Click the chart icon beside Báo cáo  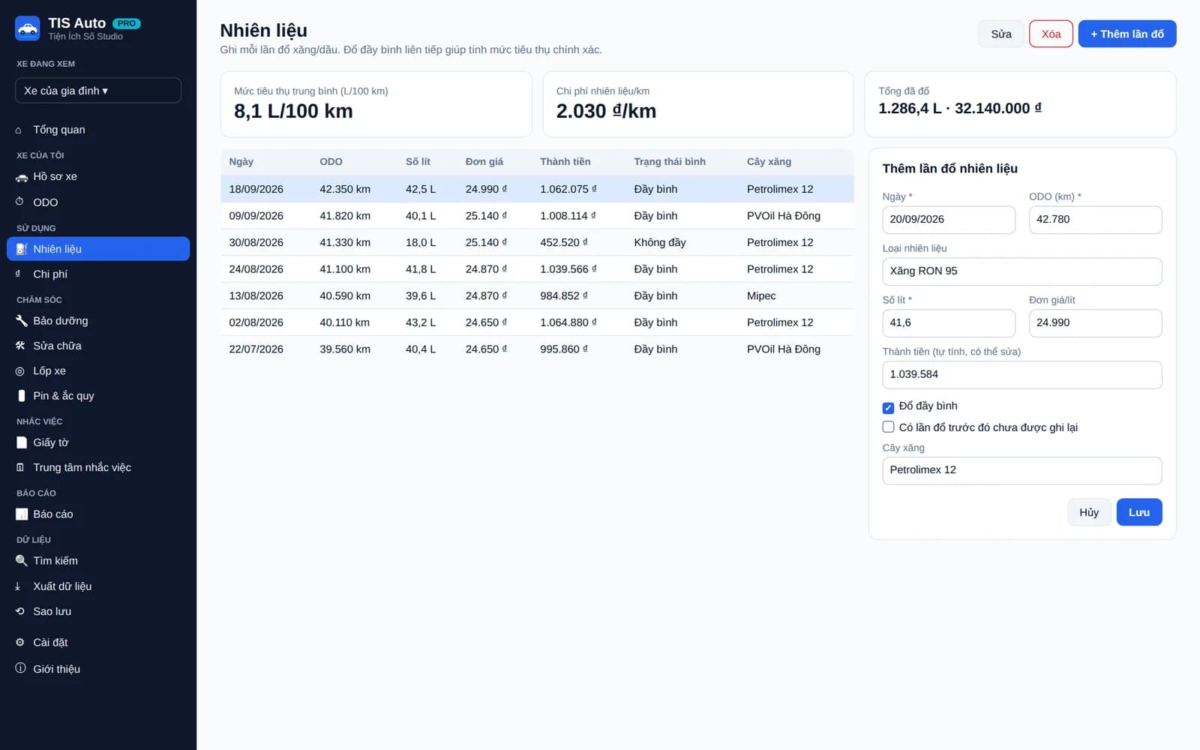tap(22, 514)
